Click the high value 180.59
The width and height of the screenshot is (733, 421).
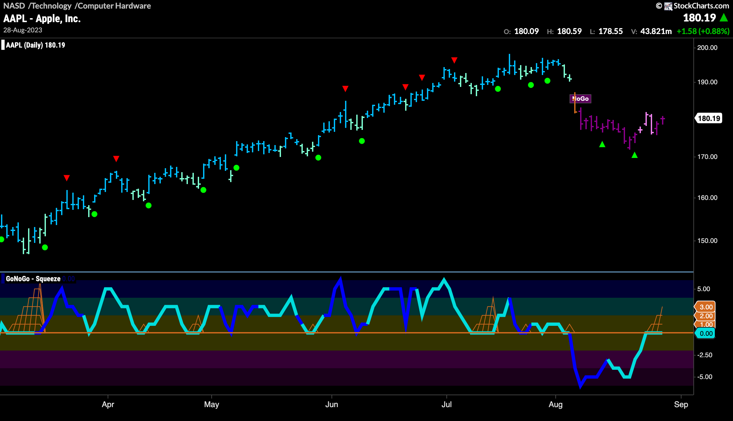point(569,31)
